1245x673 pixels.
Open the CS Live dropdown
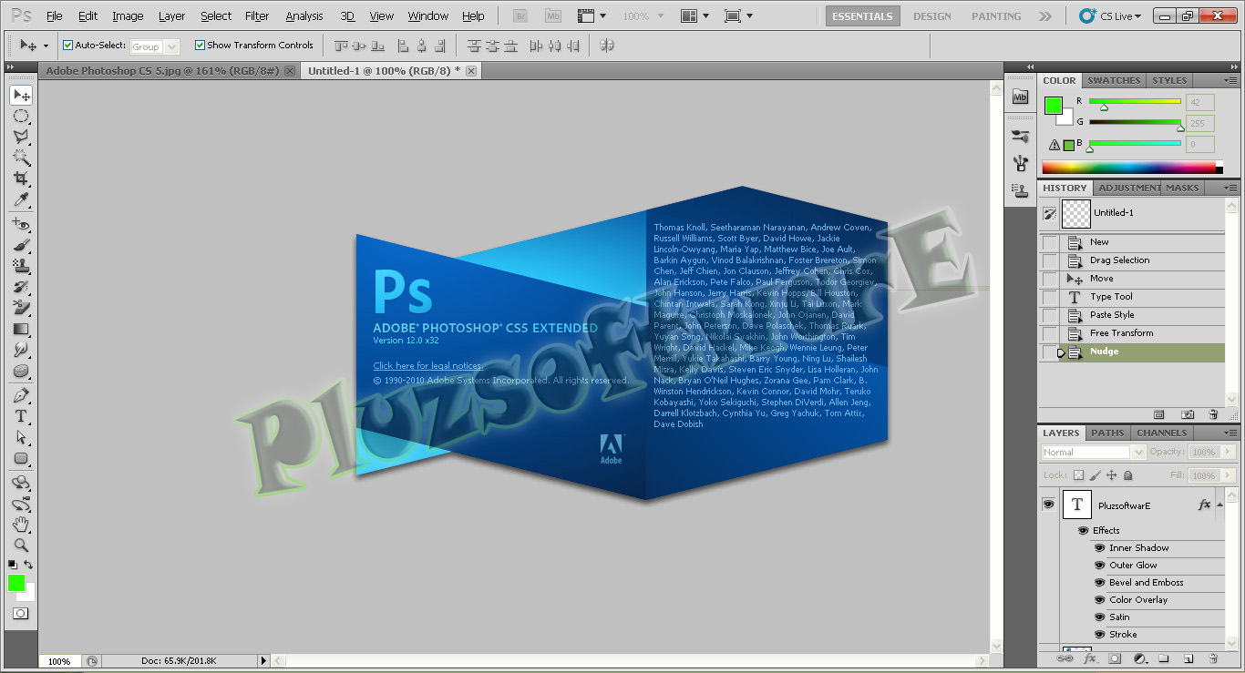[1110, 16]
